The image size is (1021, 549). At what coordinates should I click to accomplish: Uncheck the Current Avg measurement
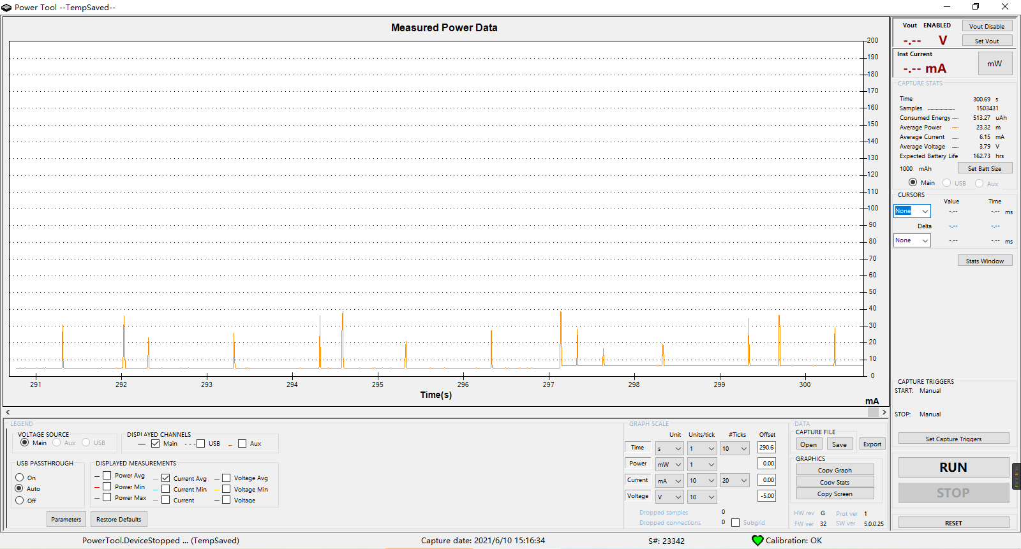click(x=165, y=478)
